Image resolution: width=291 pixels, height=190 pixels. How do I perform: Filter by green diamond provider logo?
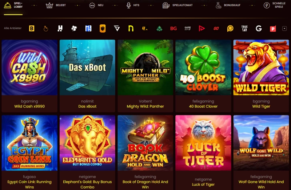(159, 28)
